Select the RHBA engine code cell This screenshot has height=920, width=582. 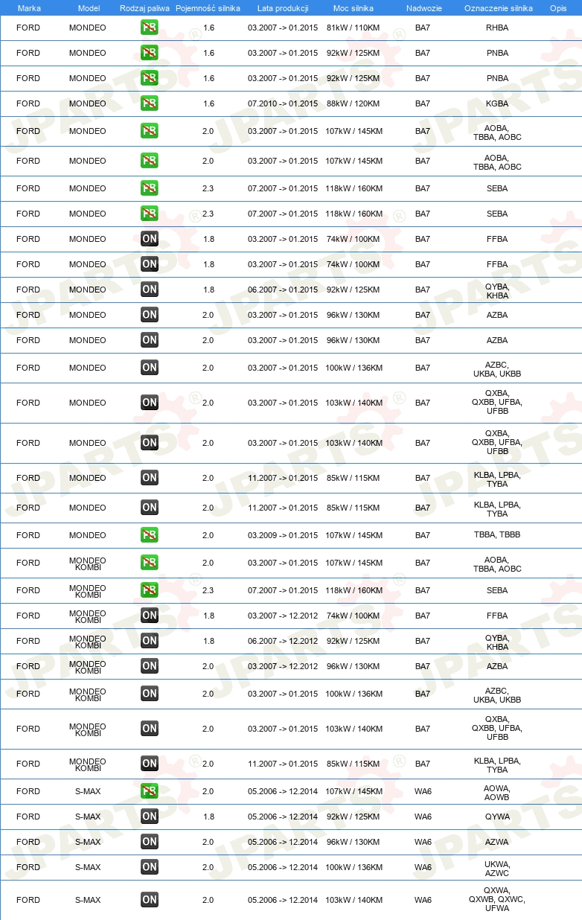tap(497, 28)
